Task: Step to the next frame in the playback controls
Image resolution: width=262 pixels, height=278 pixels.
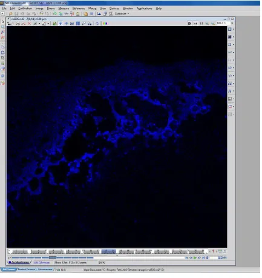Action: click(199, 258)
